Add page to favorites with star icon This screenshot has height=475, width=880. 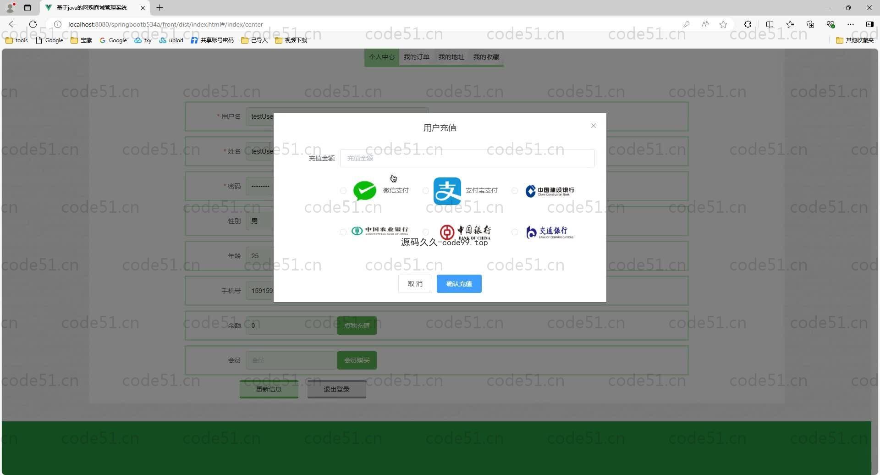[723, 24]
